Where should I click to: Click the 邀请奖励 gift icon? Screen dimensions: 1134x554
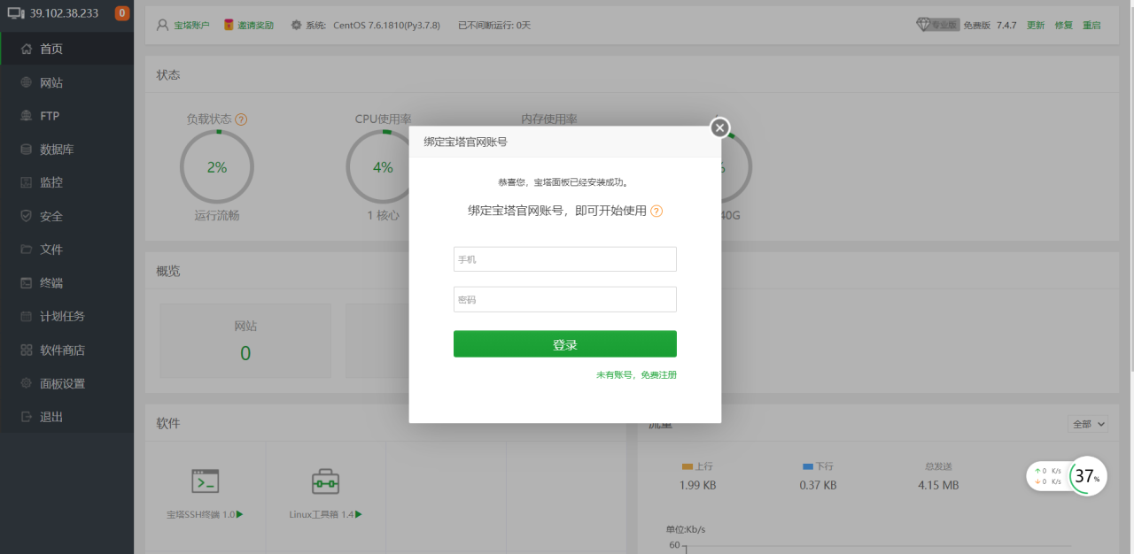(229, 25)
